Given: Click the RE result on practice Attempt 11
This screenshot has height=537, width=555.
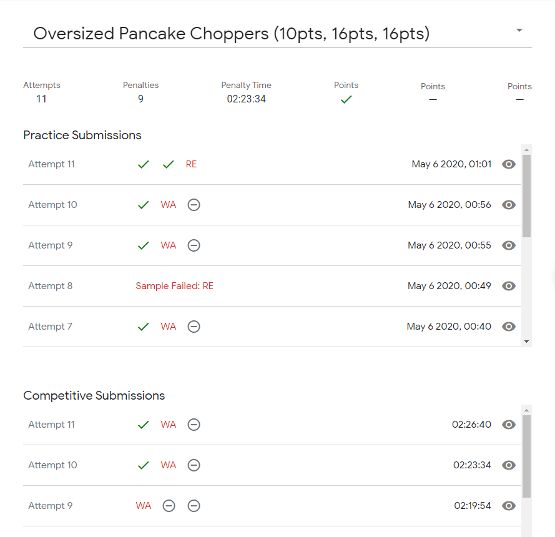Looking at the screenshot, I should pos(191,164).
